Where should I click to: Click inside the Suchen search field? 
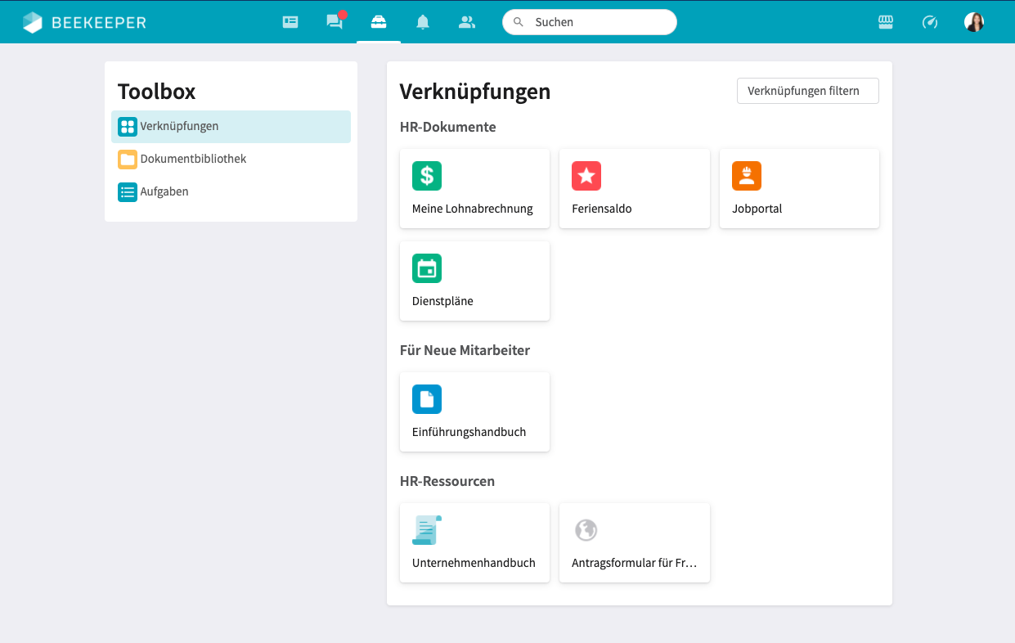597,22
